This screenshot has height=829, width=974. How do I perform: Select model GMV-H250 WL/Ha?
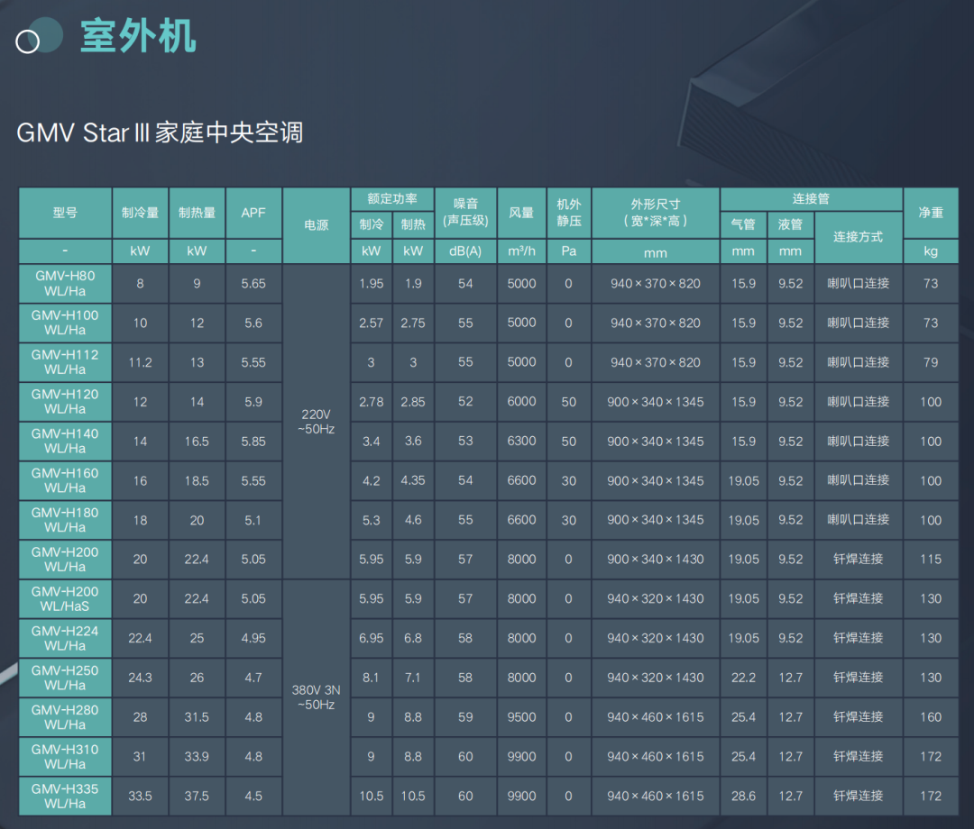coord(65,678)
